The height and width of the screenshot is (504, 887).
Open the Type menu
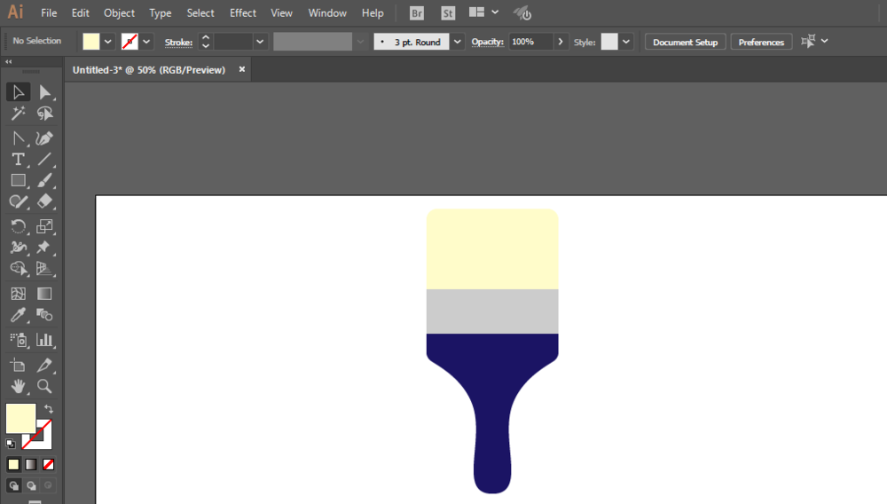click(x=160, y=12)
